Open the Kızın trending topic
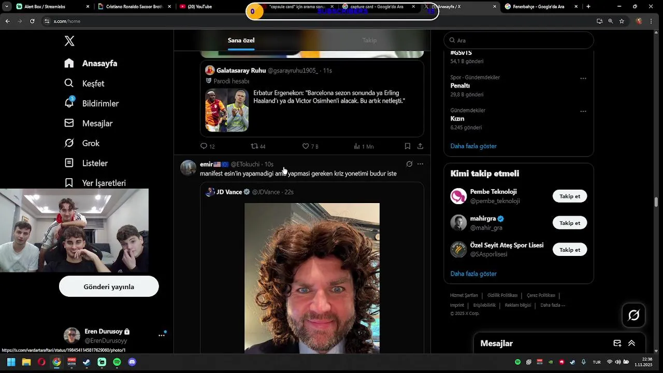This screenshot has width=663, height=373. (x=457, y=119)
